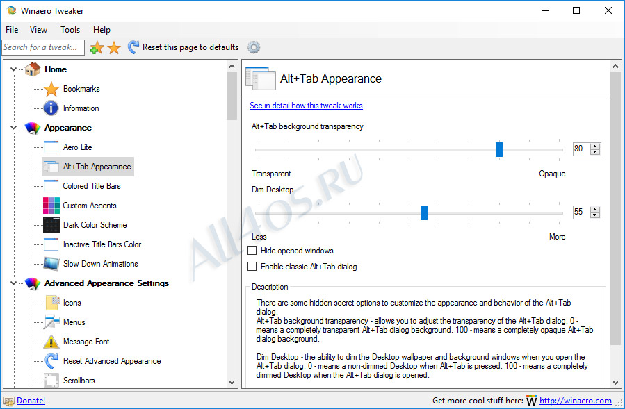
Task: Enable the Hide opened windows checkbox
Action: [252, 251]
